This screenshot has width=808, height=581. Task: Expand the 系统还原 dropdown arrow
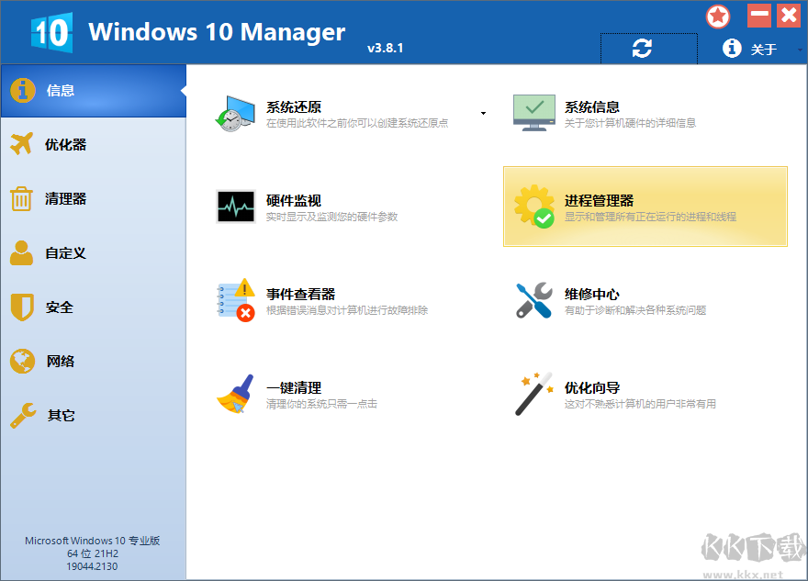tap(482, 111)
